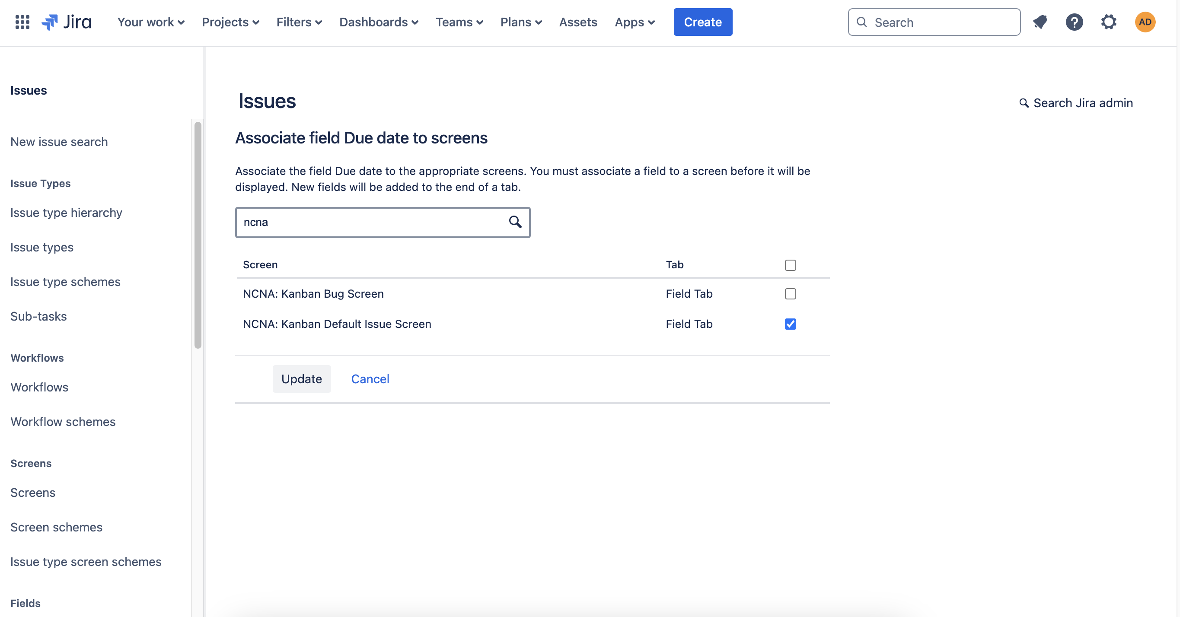Screen dimensions: 1180x617
Task: Click the Cancel link
Action: [x=370, y=379]
